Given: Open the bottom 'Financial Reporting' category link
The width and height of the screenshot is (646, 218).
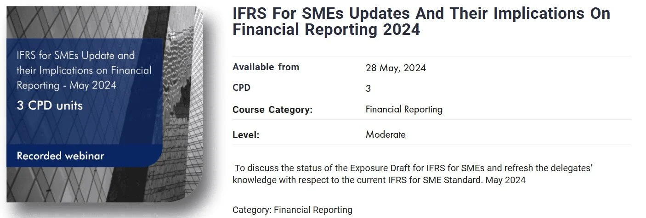Looking at the screenshot, I should tap(313, 210).
